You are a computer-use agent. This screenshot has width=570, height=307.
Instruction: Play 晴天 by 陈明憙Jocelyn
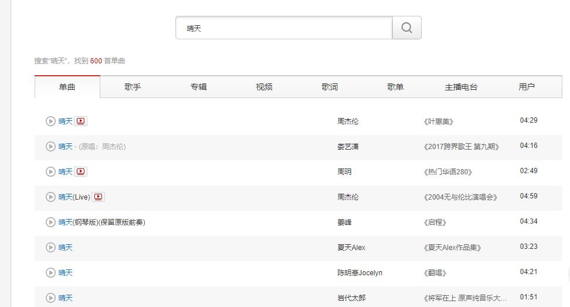(50, 273)
